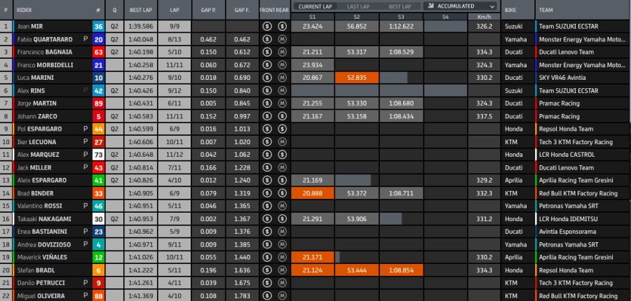Click Joan Mir's front tyre icon
The image size is (631, 301).
266,27
